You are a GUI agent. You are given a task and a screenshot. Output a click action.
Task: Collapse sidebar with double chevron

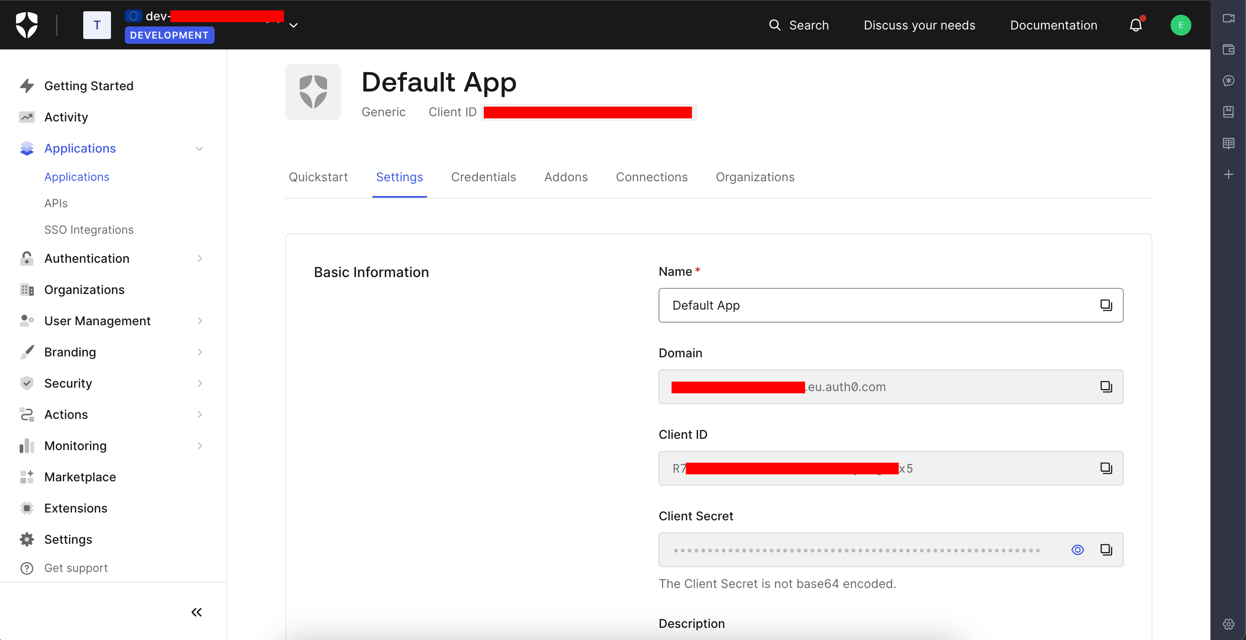tap(196, 612)
